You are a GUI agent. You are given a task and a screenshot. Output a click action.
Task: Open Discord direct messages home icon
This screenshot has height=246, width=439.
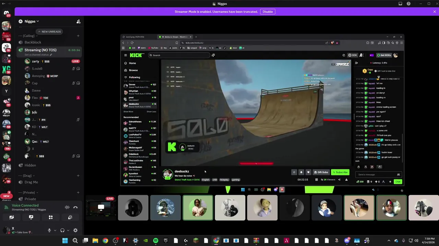point(6,13)
